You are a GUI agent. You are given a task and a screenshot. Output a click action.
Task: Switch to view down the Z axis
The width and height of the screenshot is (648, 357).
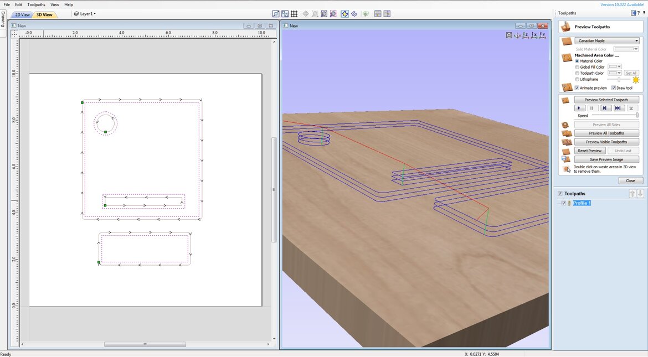(526, 35)
